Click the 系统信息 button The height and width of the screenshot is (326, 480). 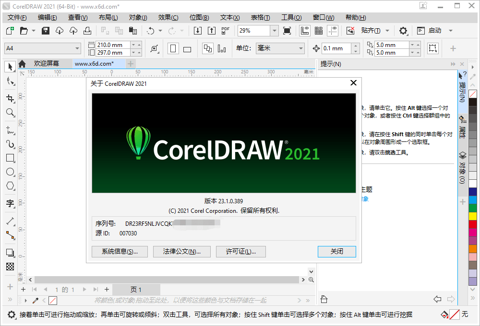120,251
